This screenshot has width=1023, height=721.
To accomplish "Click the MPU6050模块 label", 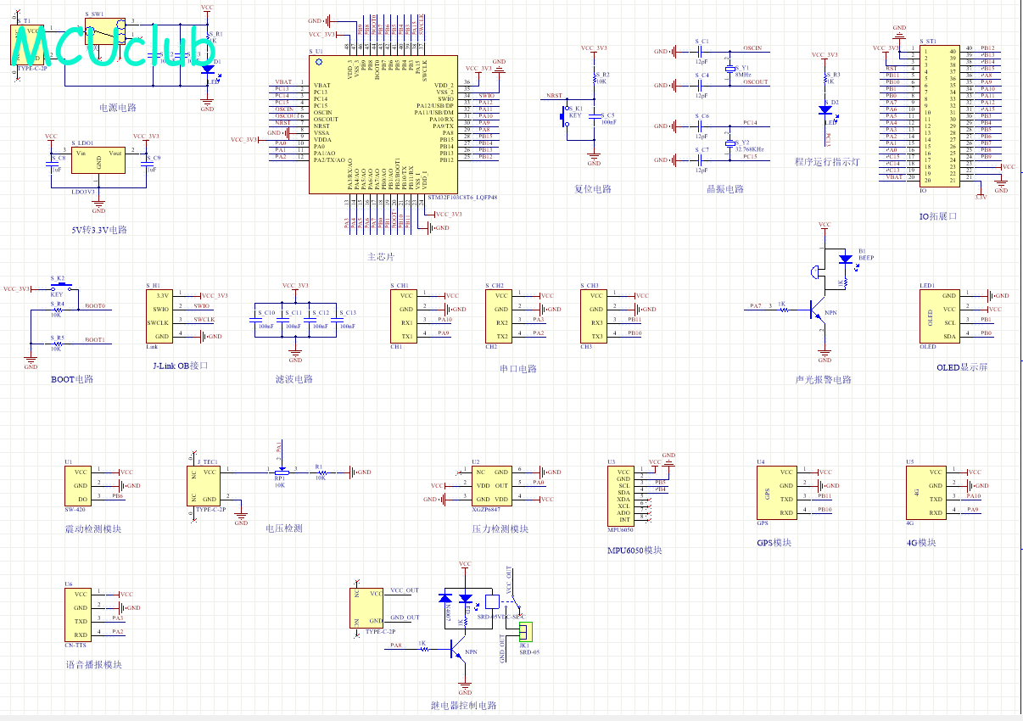I will pos(634,550).
